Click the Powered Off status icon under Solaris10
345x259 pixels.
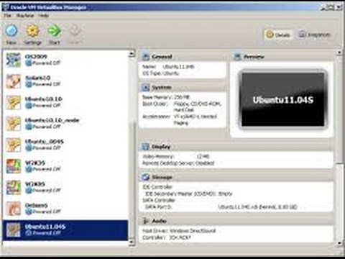[29, 84]
